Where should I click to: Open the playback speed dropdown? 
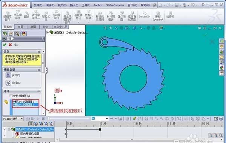(x=107, y=119)
